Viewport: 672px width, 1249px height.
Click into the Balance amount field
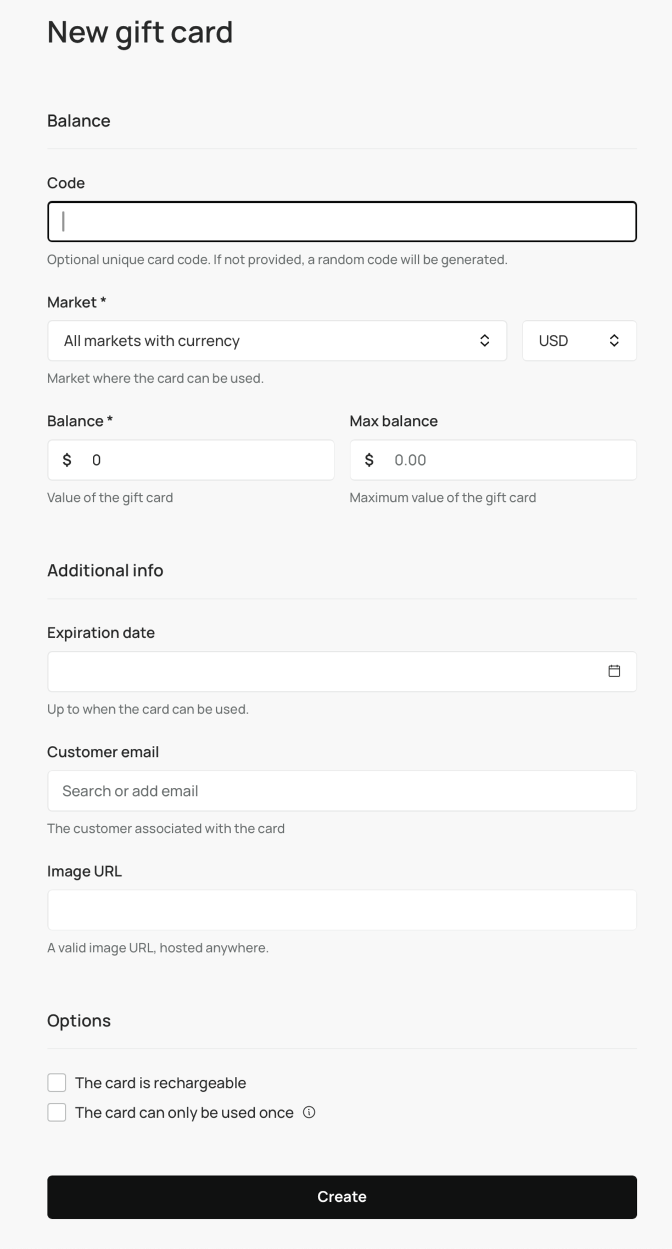click(209, 460)
